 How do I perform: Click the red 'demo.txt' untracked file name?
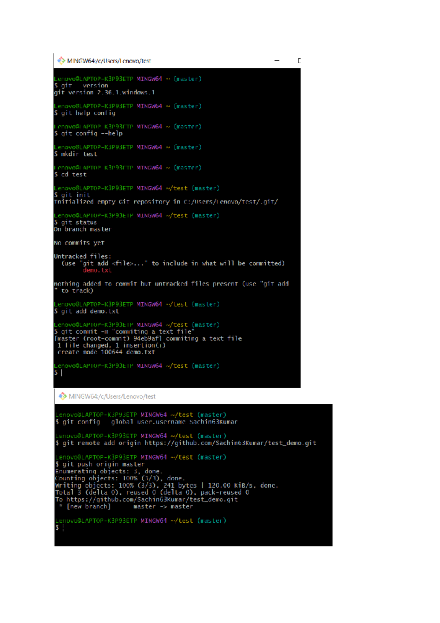point(97,270)
